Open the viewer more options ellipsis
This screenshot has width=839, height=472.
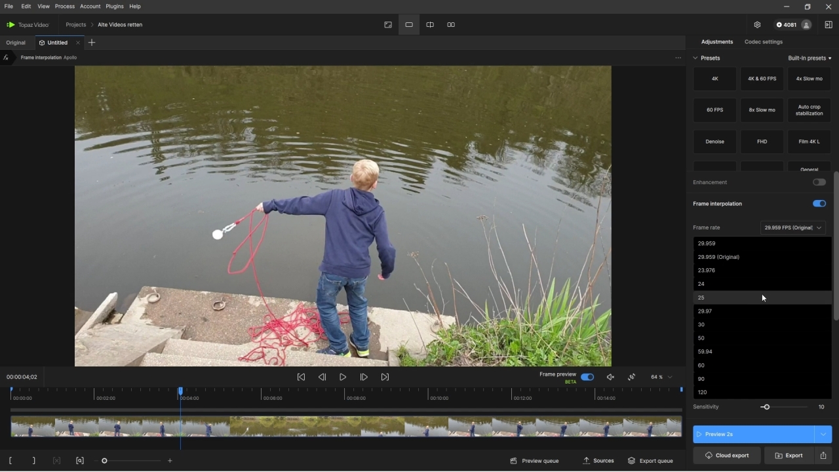pos(678,58)
